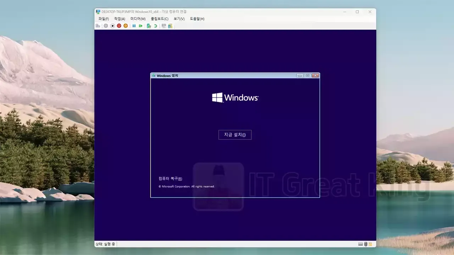Reset the virtual machine with the green icon

point(141,26)
